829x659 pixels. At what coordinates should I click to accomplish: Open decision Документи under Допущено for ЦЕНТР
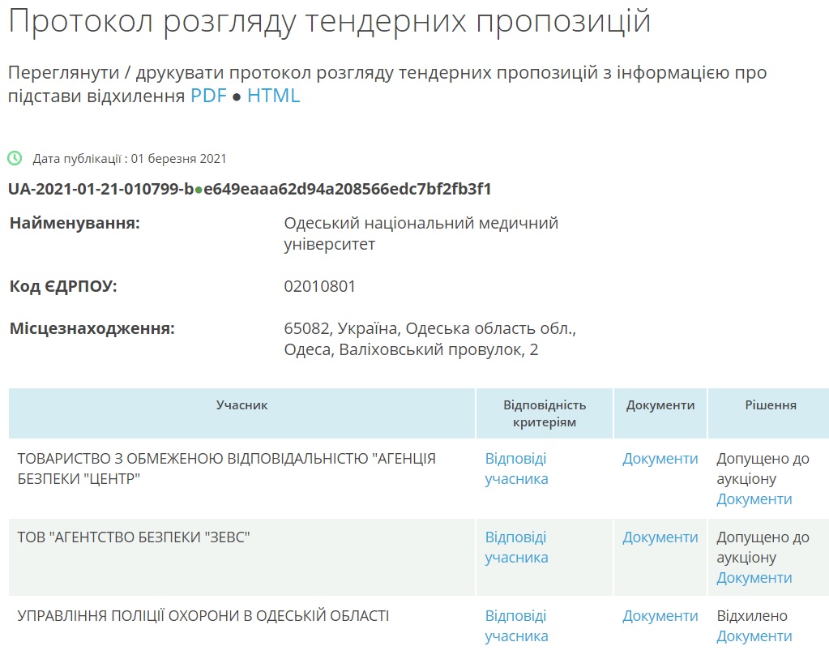[x=754, y=499]
